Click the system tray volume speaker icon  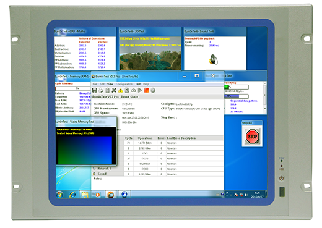(x=246, y=195)
